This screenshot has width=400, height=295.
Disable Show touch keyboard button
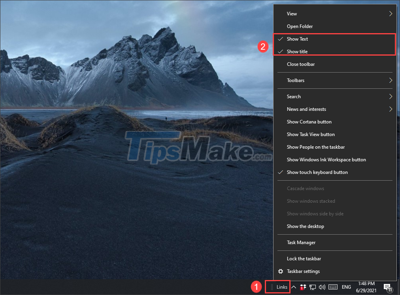click(x=317, y=172)
